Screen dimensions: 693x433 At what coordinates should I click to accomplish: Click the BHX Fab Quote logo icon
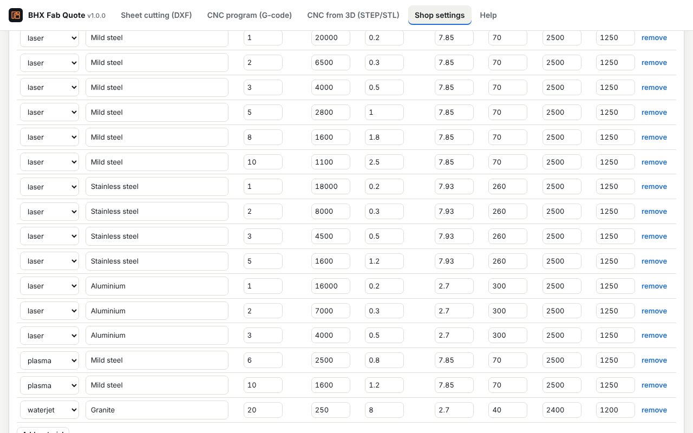pos(16,15)
